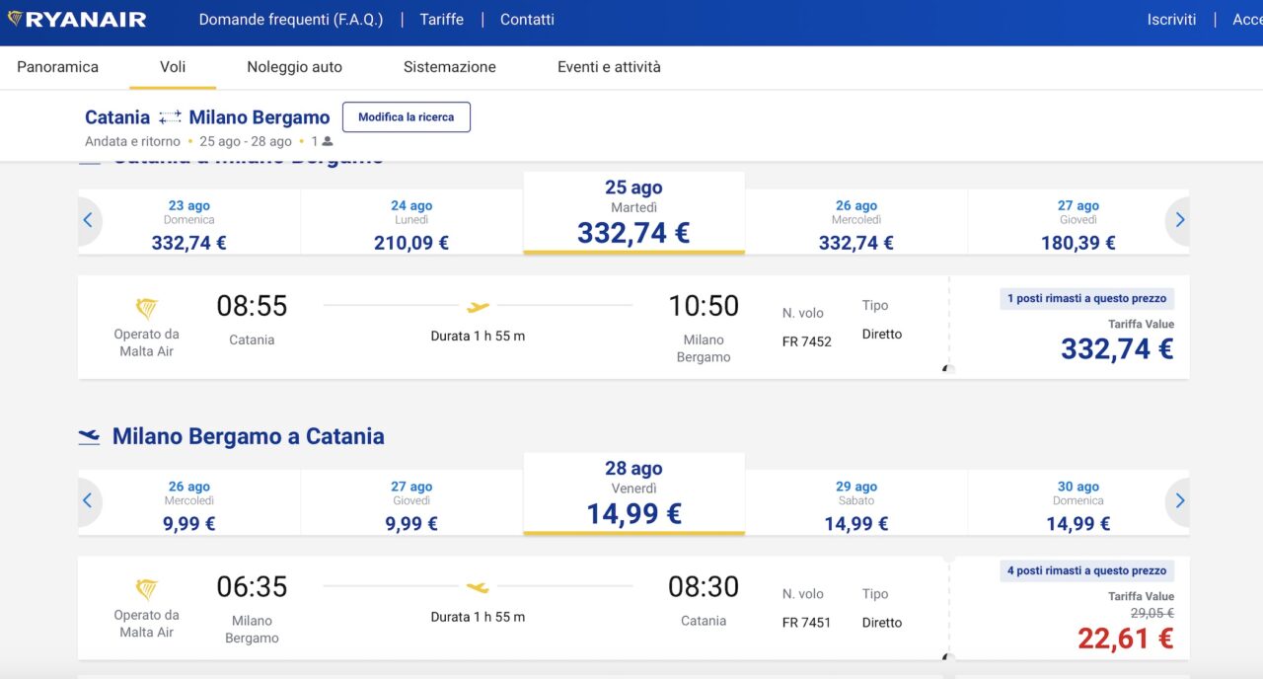Click the passenger icon next to 1
The image size is (1263, 679).
(x=328, y=141)
